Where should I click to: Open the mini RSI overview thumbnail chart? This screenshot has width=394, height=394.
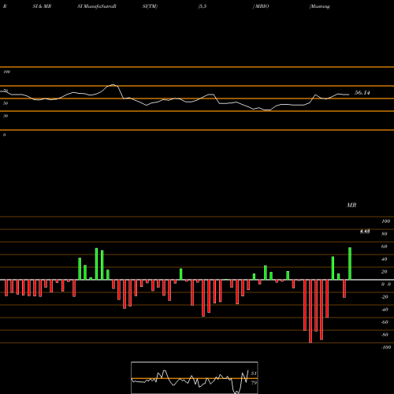[x=195, y=377]
